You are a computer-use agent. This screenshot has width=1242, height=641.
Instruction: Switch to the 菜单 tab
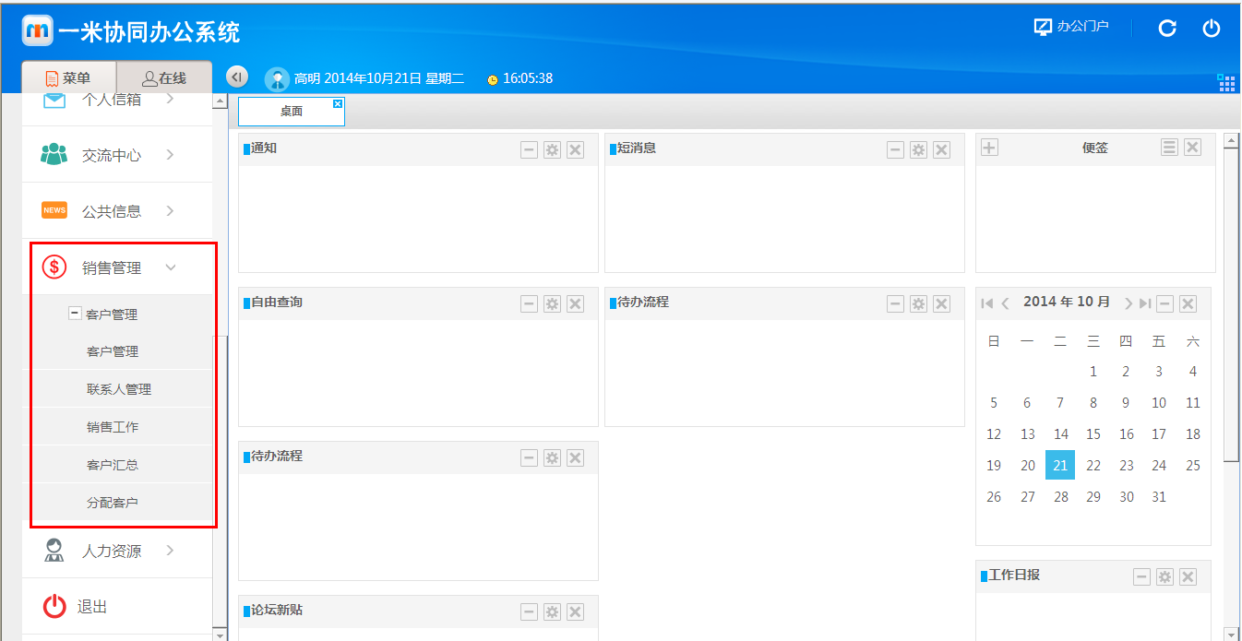pyautogui.click(x=69, y=78)
